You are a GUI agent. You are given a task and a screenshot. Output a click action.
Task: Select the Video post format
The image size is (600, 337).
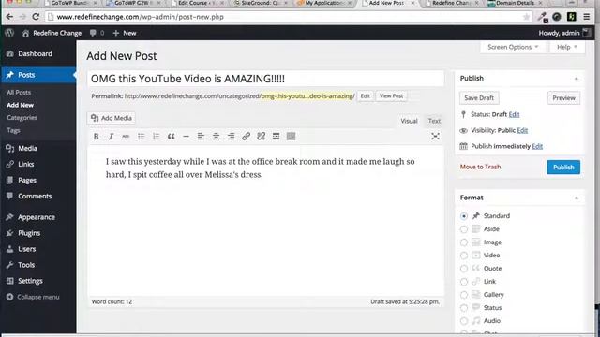point(464,256)
